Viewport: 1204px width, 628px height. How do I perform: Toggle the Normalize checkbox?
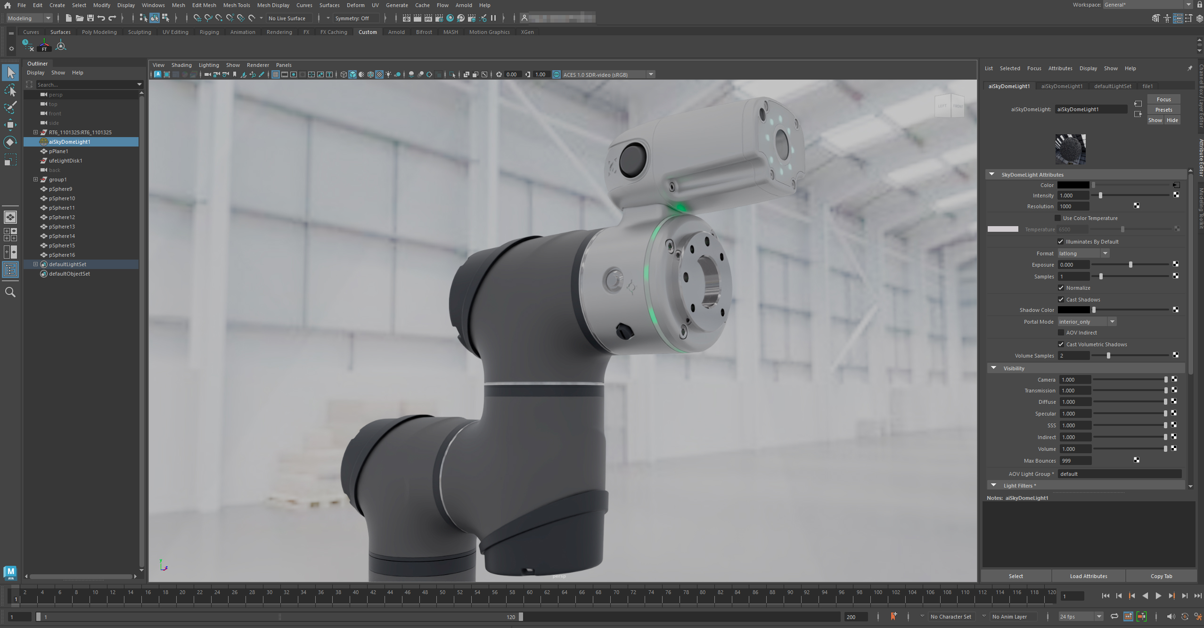pos(1061,288)
